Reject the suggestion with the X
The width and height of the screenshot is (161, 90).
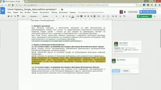[x=137, y=44]
